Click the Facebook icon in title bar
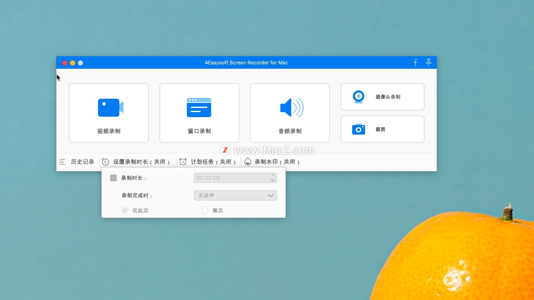Screen dimensions: 534x300 point(415,62)
